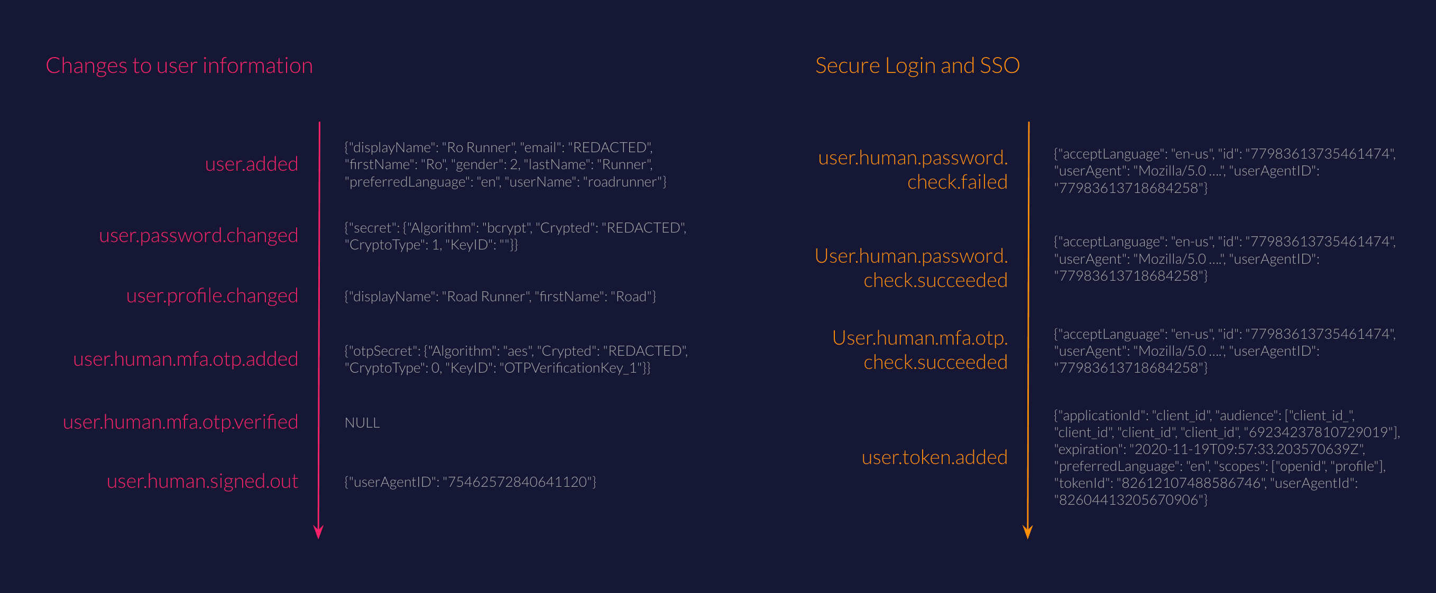Select the user.human.signed.out event label
The height and width of the screenshot is (593, 1436).
pos(202,481)
